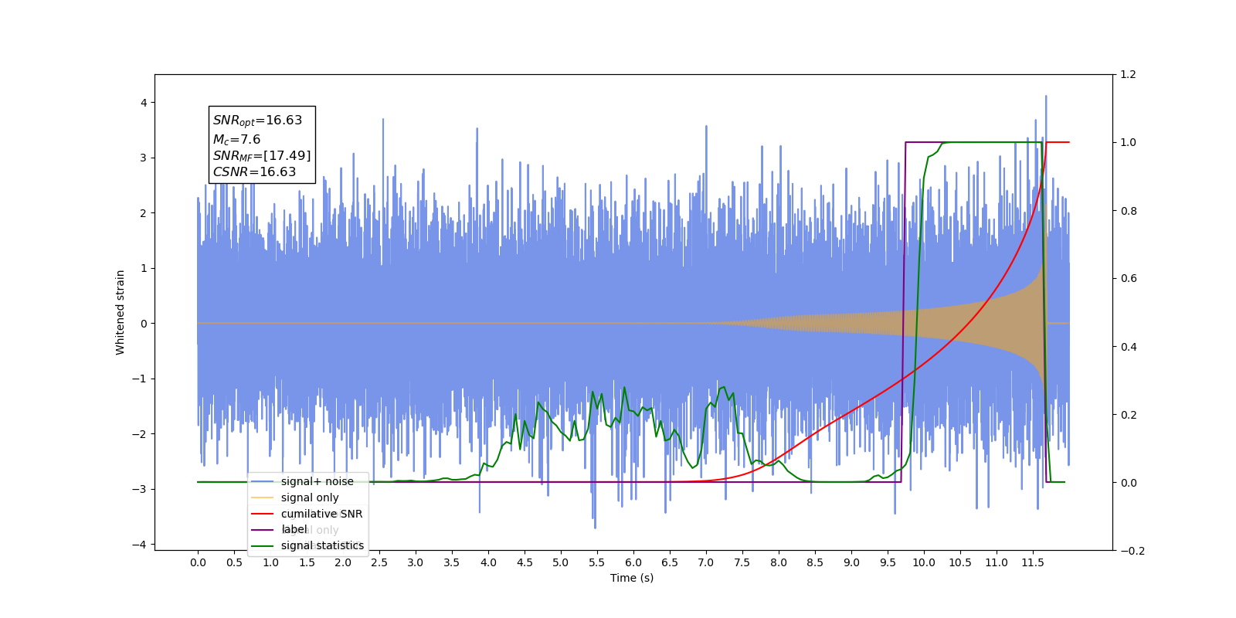Click the 5.5 tick on the Time axis
The image size is (1236, 618).
point(597,562)
